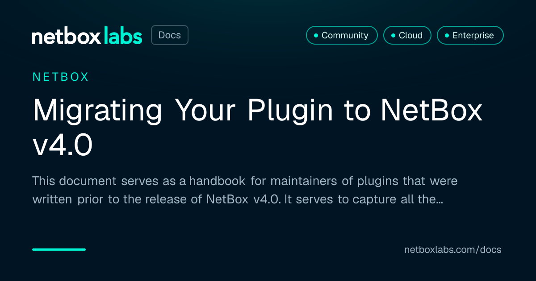Click the netbox labs logo
This screenshot has width=536, height=281.
pos(87,36)
